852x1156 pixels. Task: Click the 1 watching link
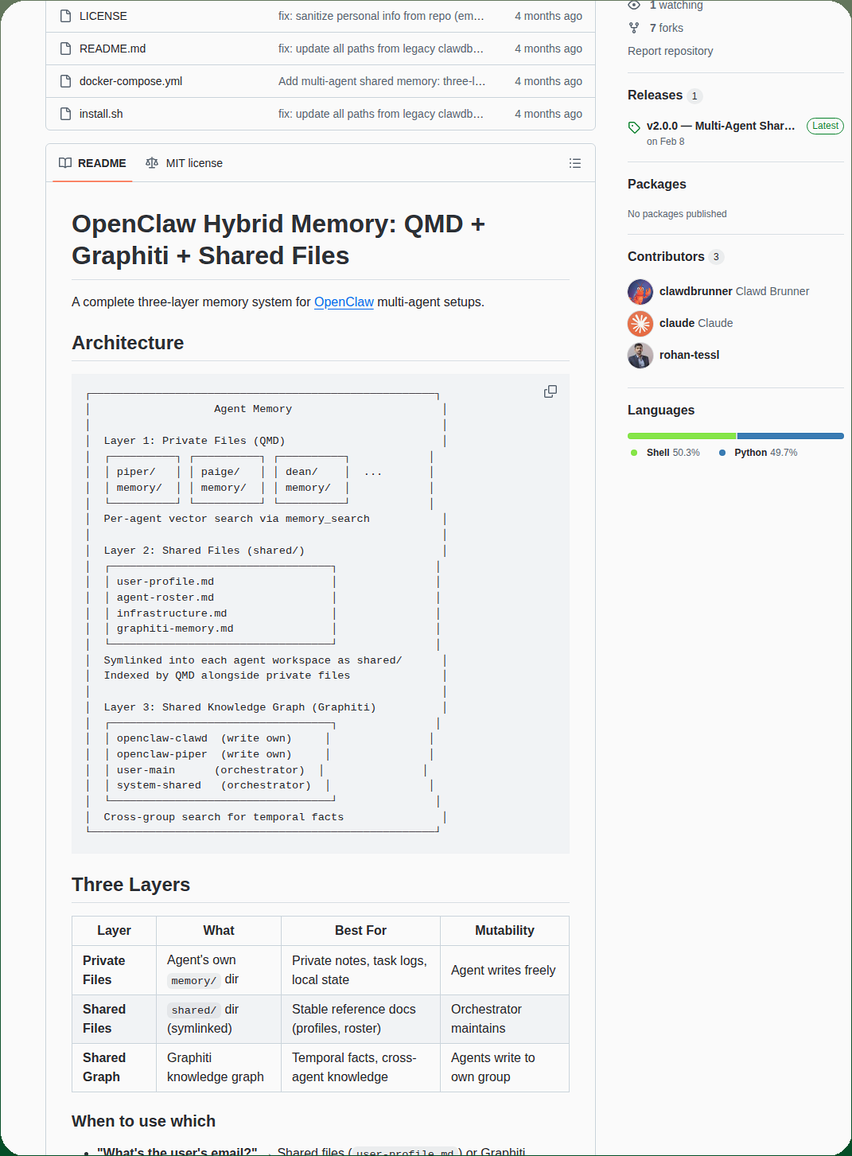pyautogui.click(x=676, y=5)
